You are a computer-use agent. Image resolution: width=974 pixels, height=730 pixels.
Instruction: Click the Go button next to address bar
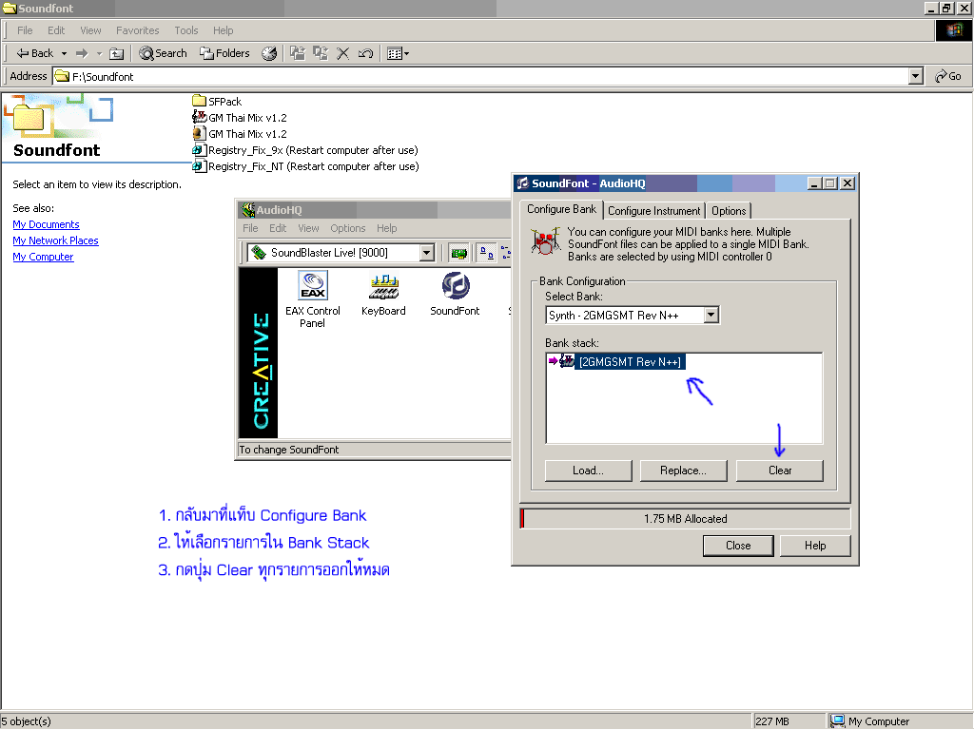pyautogui.click(x=948, y=76)
